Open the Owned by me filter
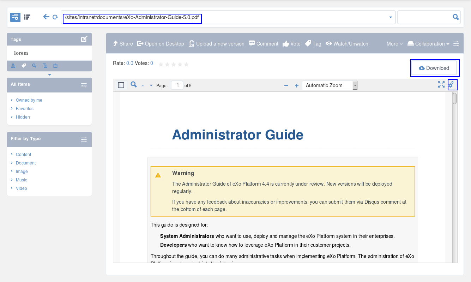The width and height of the screenshot is (471, 282). (29, 100)
